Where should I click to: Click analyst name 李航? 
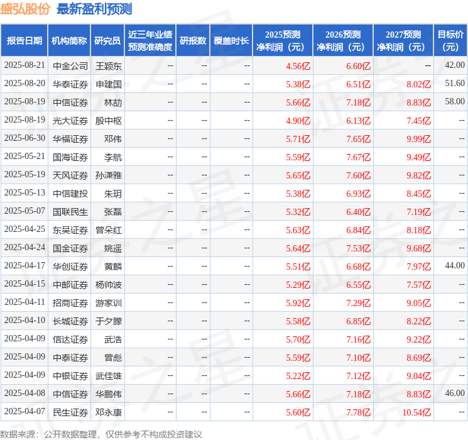(x=113, y=157)
